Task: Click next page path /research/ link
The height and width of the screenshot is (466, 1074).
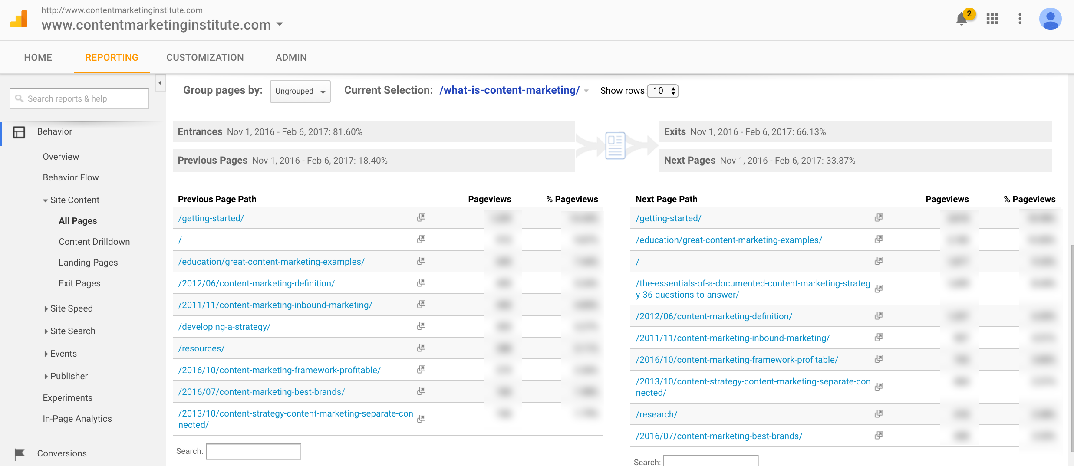Action: point(656,414)
